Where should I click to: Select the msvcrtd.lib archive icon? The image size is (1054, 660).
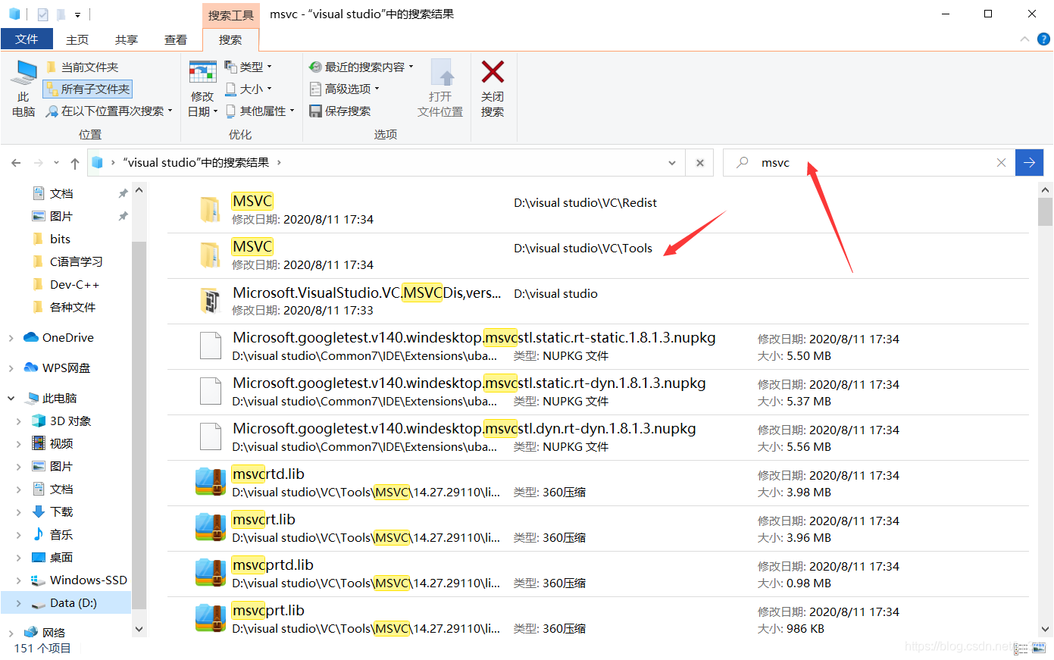tap(211, 482)
